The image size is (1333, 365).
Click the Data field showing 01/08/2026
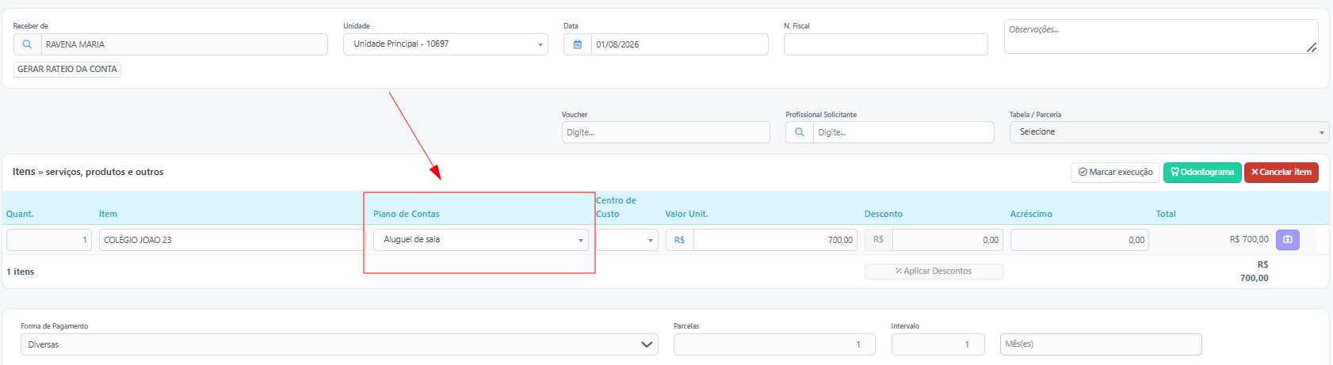click(x=679, y=44)
